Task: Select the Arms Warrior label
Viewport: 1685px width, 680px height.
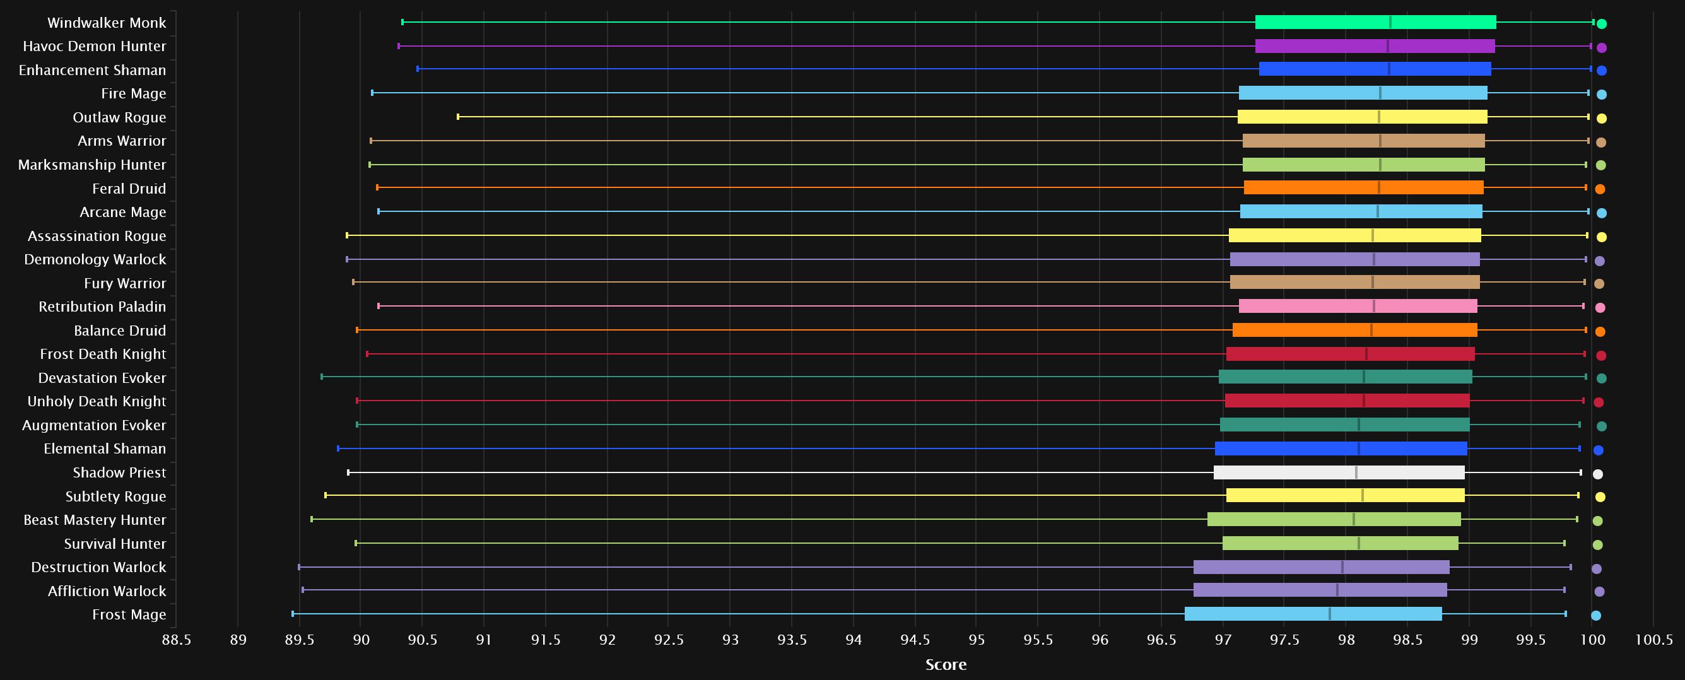Action: [x=122, y=141]
